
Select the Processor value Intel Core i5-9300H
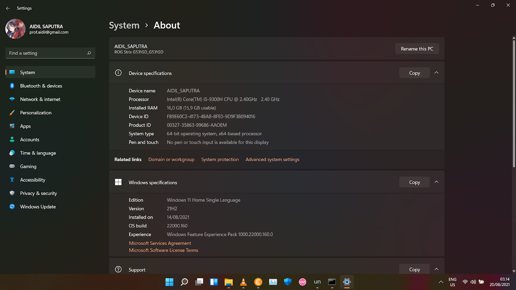coord(223,100)
